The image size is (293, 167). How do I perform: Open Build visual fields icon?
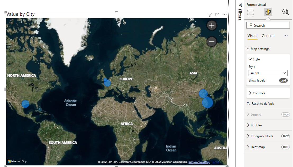[251, 12]
